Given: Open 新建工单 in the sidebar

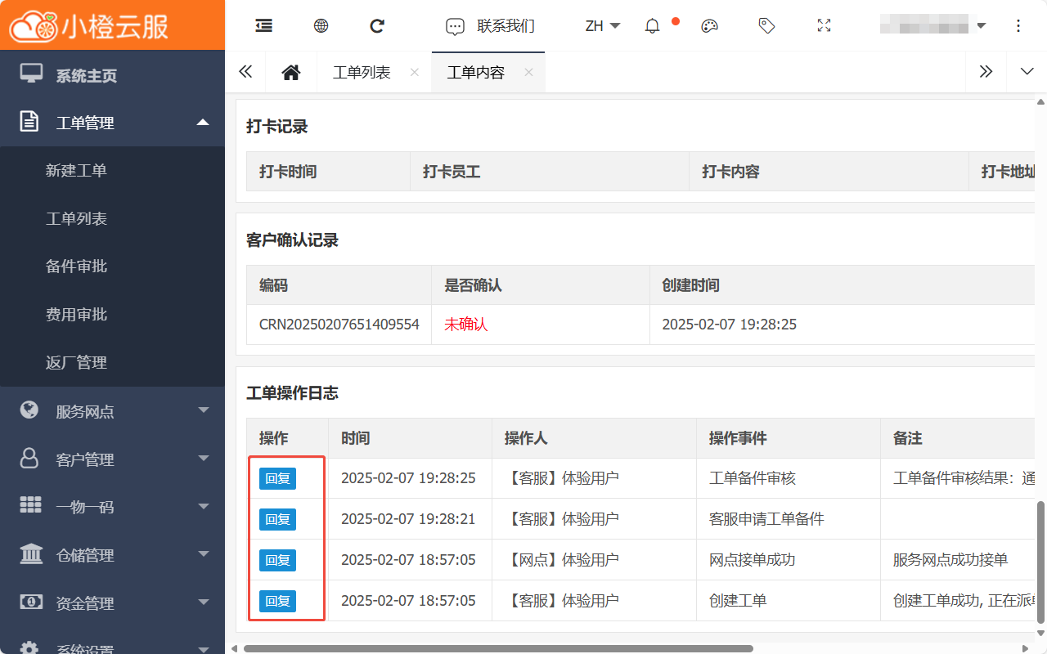Looking at the screenshot, I should pyautogui.click(x=76, y=171).
